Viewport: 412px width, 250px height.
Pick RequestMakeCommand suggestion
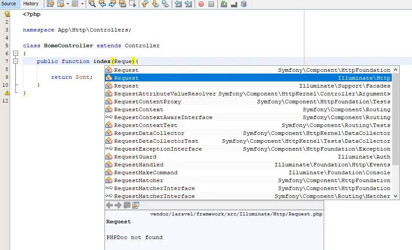pyautogui.click(x=248, y=172)
